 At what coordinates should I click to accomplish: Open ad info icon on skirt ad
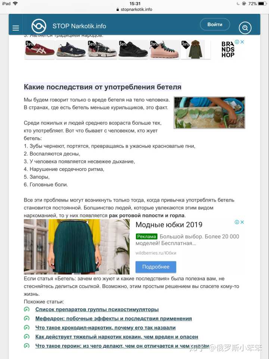pyautogui.click(x=237, y=222)
